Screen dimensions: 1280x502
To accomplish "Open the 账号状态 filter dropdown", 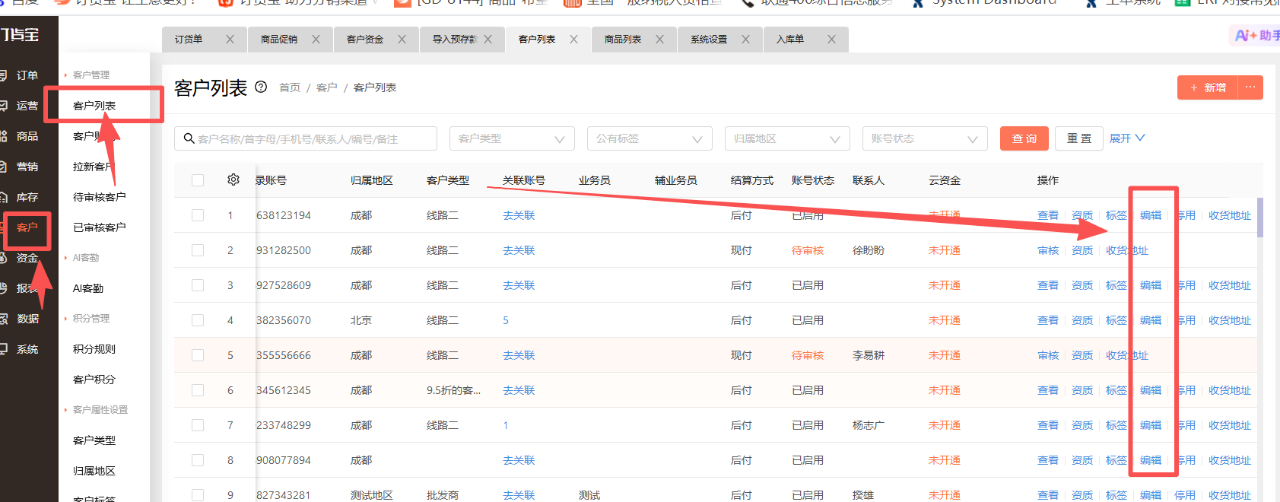I will [x=925, y=138].
